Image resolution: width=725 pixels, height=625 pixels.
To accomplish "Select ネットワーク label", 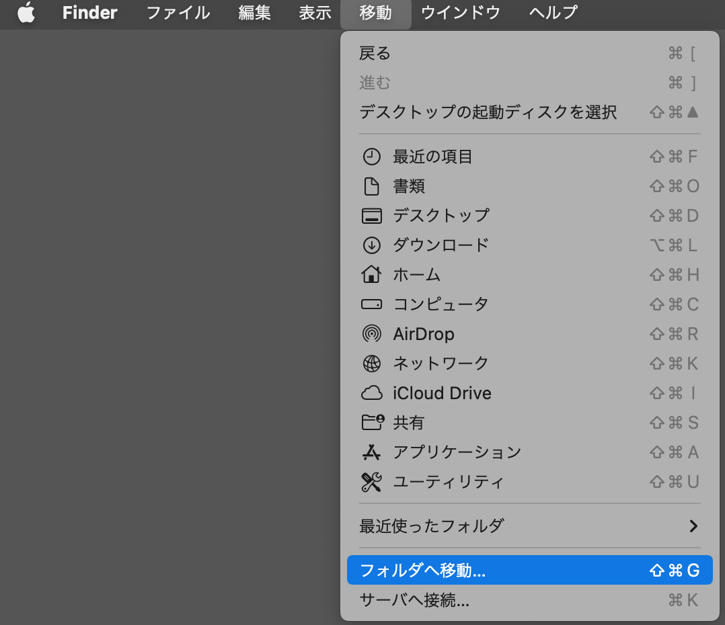I will coord(441,364).
